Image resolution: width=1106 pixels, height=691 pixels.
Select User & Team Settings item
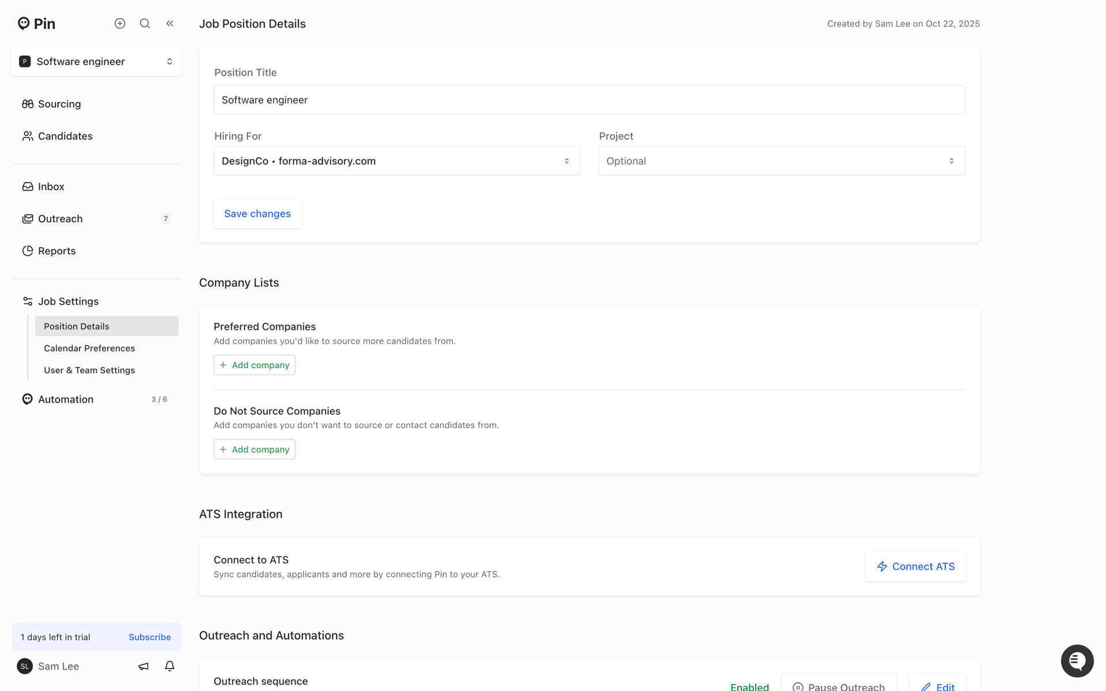pos(107,370)
